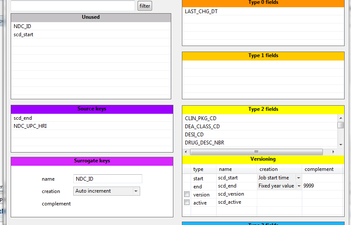The height and width of the screenshot is (225, 351).
Task: Edit the 9999 complement value
Action: tap(322, 186)
